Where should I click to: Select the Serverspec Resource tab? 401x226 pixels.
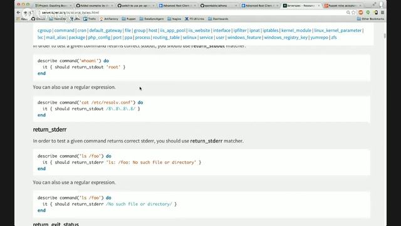click(302, 6)
